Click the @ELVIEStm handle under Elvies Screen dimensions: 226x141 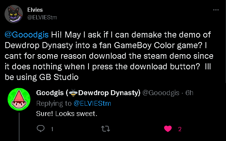(x=42, y=17)
